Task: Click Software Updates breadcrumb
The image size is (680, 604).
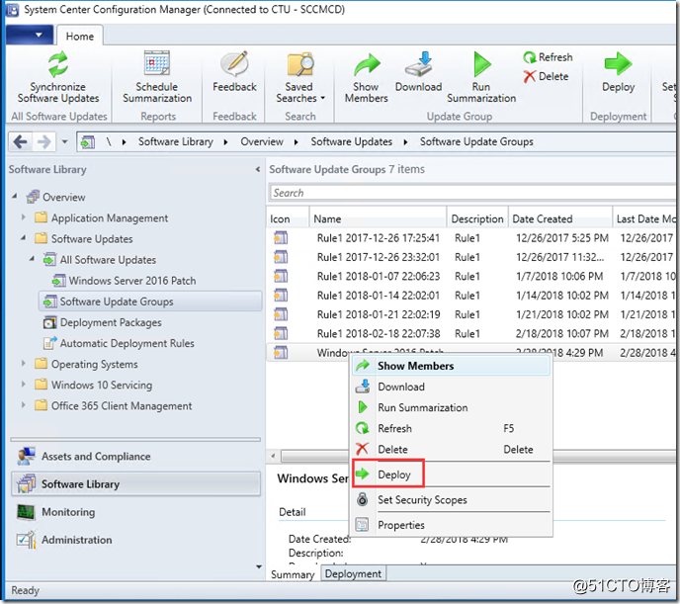Action: [351, 141]
